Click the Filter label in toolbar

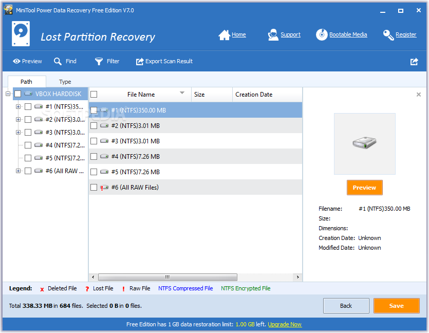[113, 61]
